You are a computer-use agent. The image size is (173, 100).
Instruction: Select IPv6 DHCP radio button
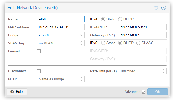tap(120, 43)
